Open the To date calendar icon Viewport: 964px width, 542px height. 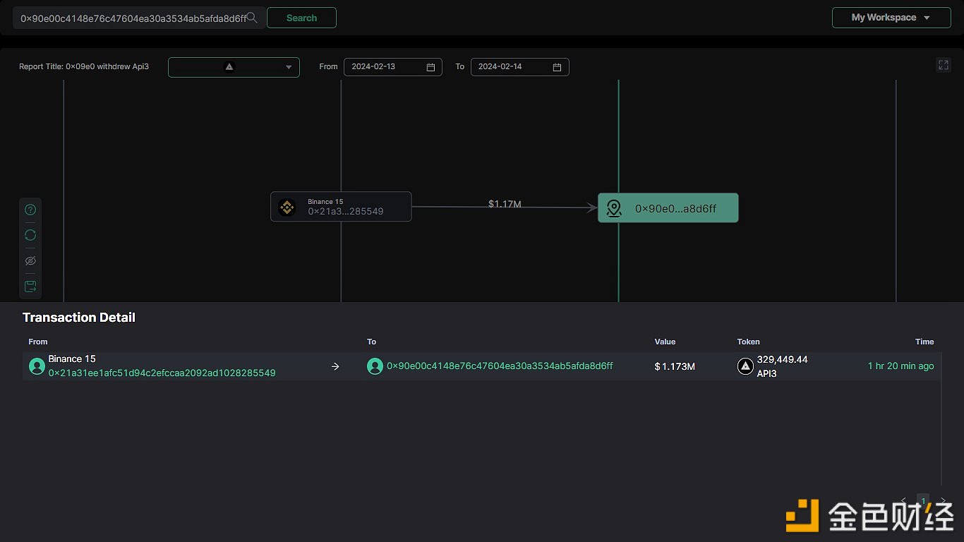(557, 67)
